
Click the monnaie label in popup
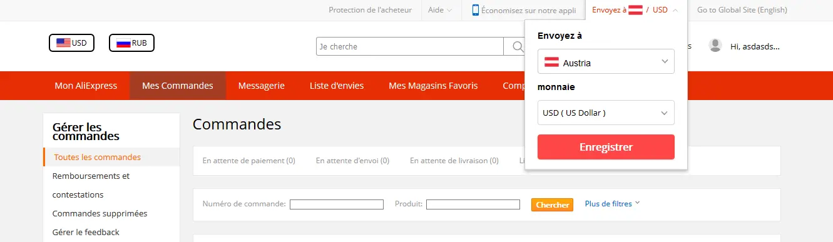pos(556,87)
